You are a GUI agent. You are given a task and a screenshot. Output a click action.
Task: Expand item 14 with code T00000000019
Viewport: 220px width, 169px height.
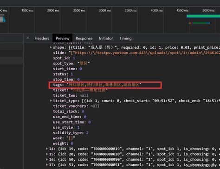click(47, 149)
